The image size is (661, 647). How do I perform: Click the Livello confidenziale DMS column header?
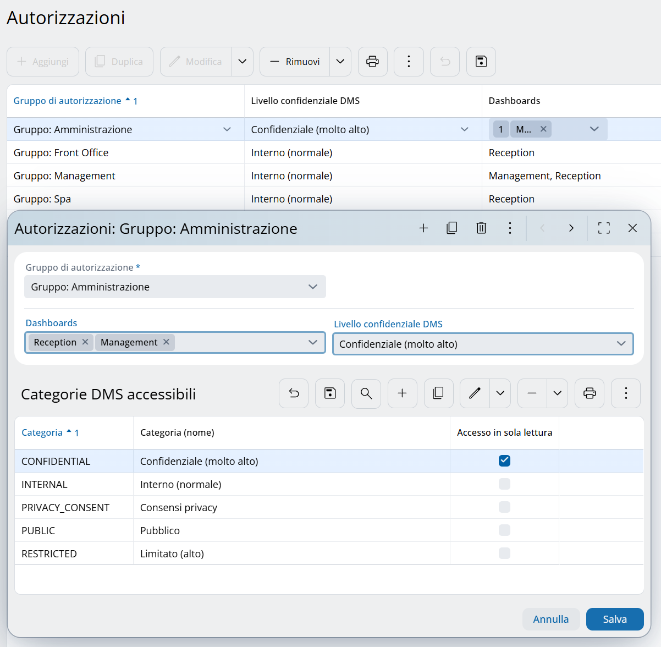pyautogui.click(x=305, y=101)
